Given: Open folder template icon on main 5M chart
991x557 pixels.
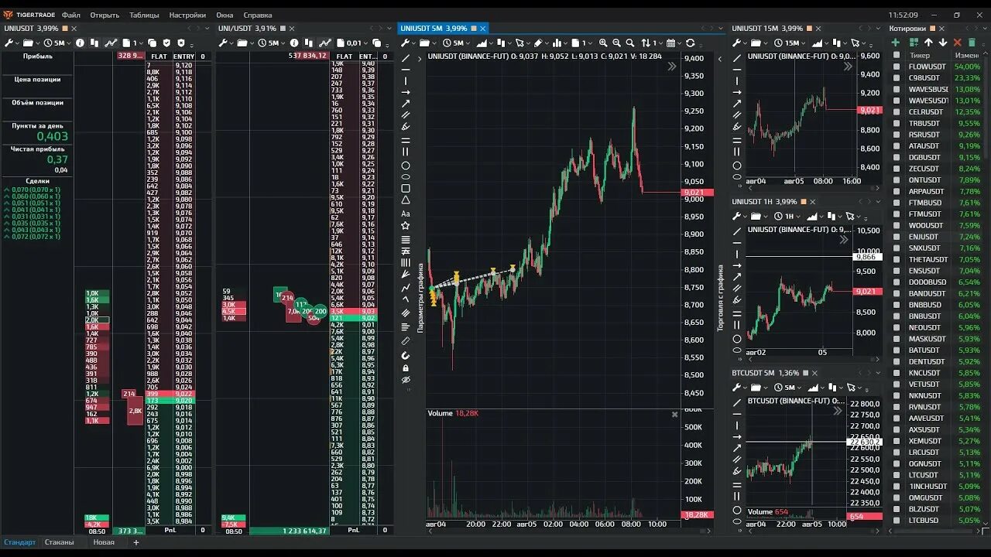Looking at the screenshot, I should tap(426, 43).
